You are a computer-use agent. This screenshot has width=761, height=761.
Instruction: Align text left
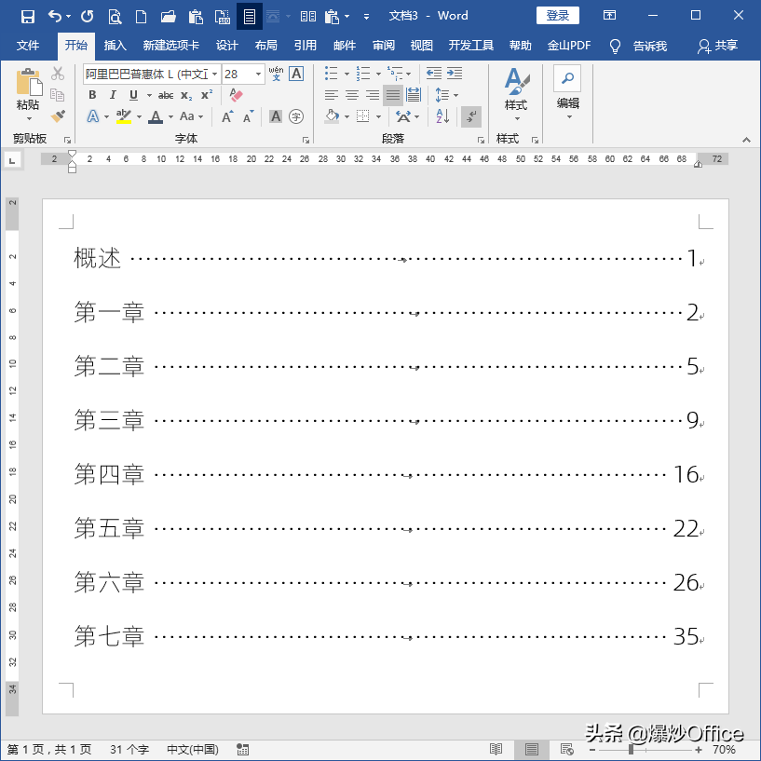tap(332, 95)
